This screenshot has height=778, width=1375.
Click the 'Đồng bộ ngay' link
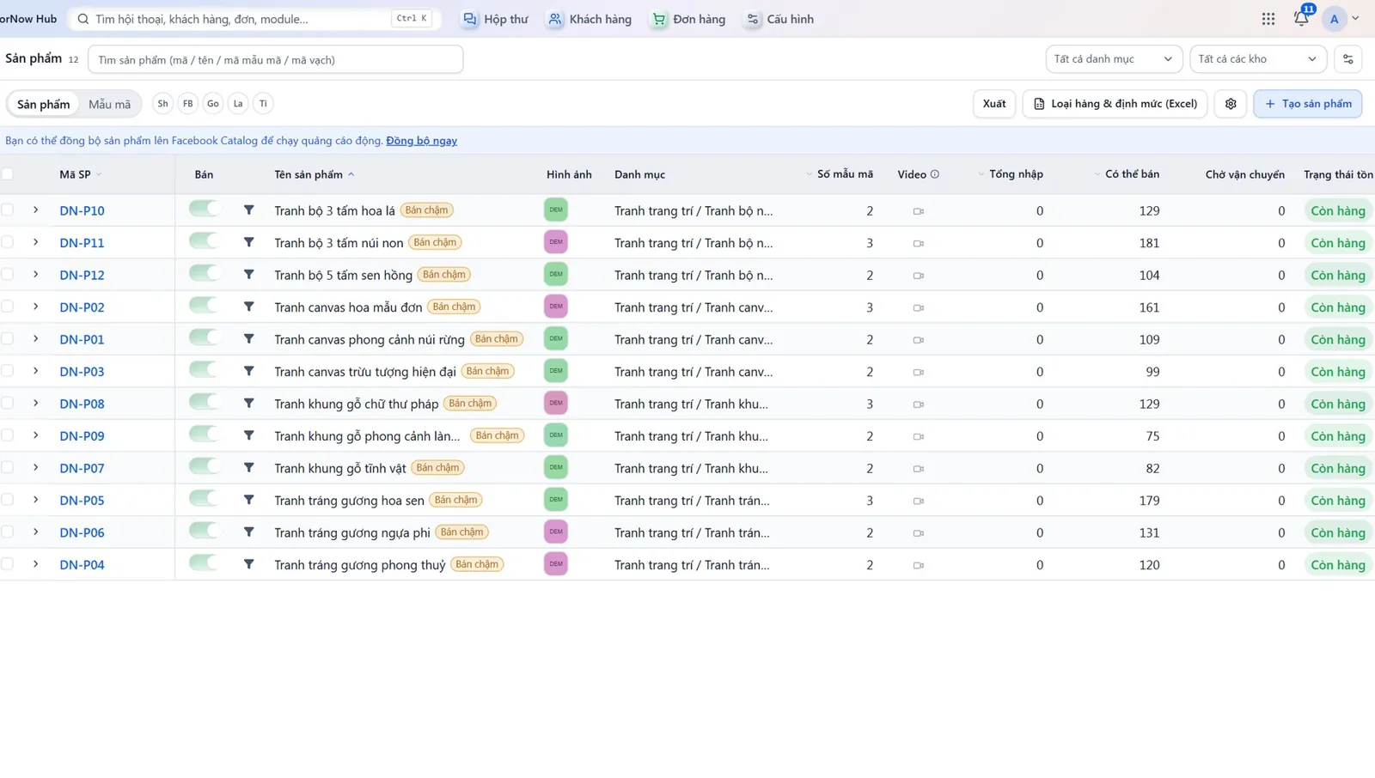click(x=421, y=141)
